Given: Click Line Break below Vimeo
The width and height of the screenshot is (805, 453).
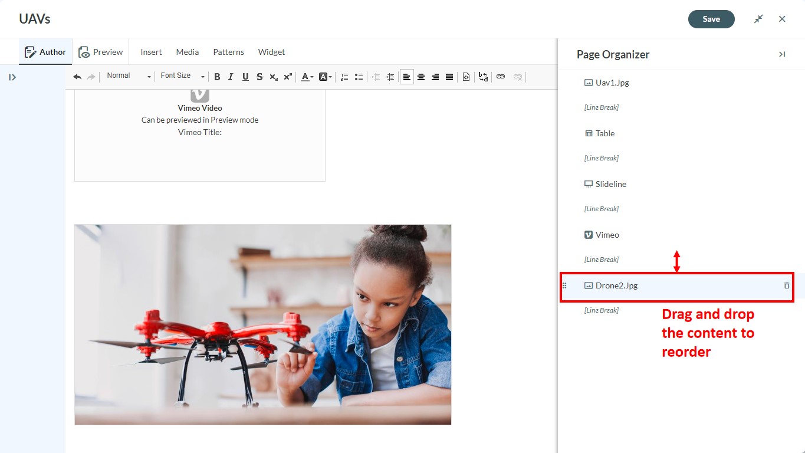Looking at the screenshot, I should pos(601,260).
